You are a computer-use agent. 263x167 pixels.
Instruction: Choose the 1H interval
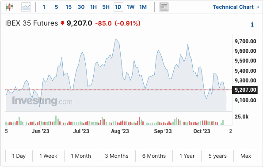point(93,7)
